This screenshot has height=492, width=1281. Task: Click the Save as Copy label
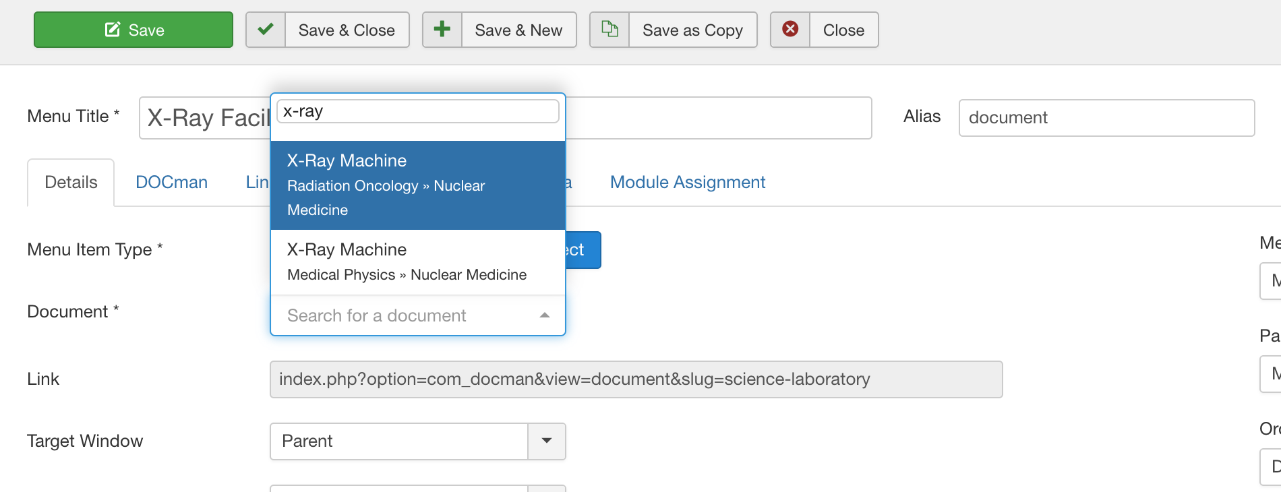(x=692, y=30)
